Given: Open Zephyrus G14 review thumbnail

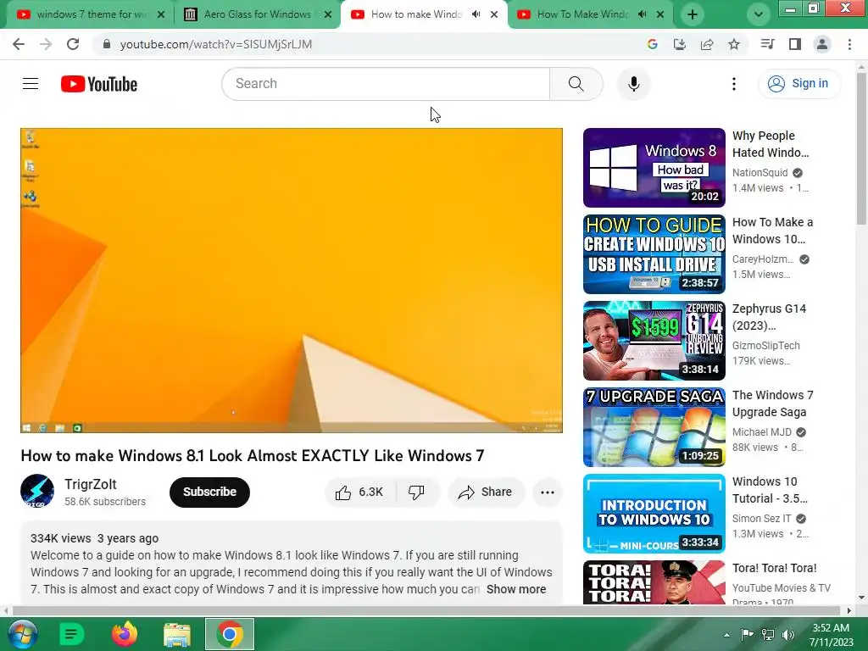Looking at the screenshot, I should [654, 341].
